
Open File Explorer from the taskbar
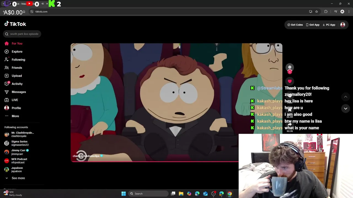click(181, 194)
